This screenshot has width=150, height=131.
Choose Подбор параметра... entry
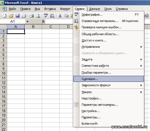pyautogui.click(x=109, y=73)
